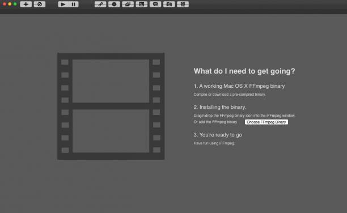
Task: Start encoding with the Play button
Action: coord(63,4)
